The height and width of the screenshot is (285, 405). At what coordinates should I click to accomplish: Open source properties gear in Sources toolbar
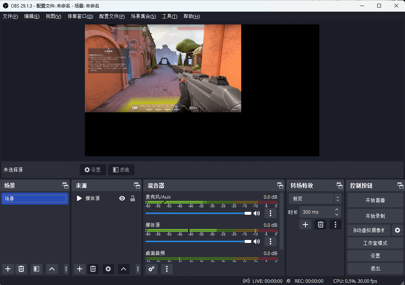[108, 269]
